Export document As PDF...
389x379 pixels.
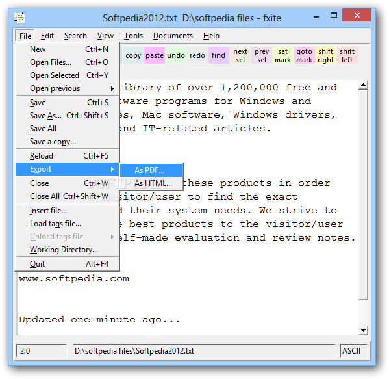pyautogui.click(x=151, y=170)
